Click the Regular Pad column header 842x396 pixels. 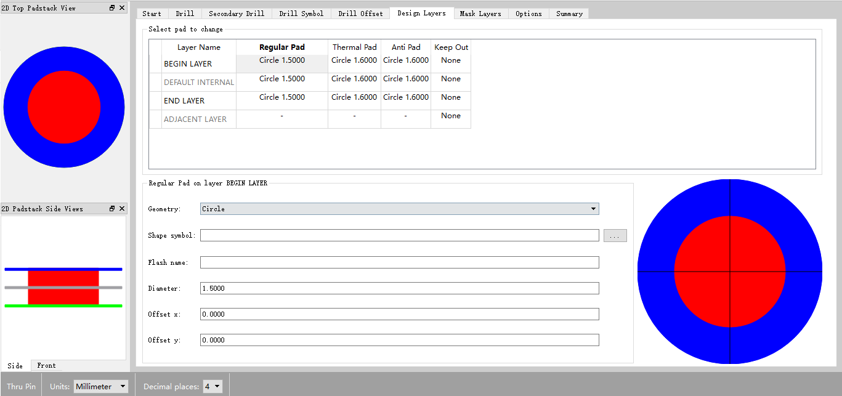coord(282,47)
